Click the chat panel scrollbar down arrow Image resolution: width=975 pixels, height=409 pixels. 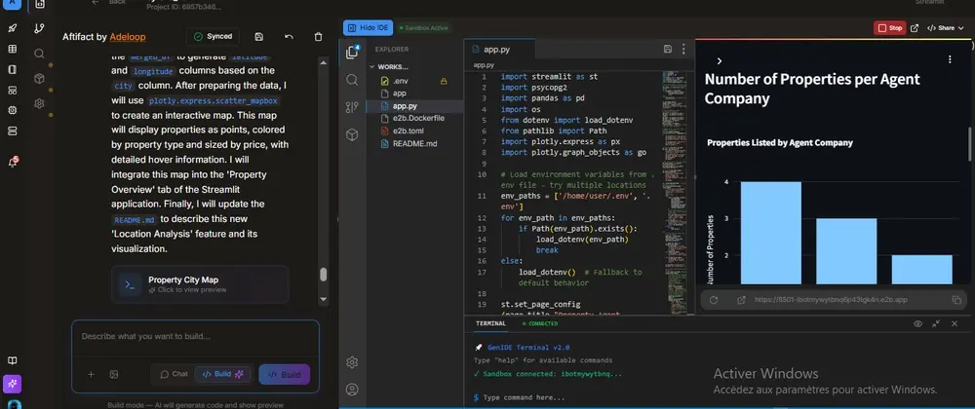click(x=324, y=299)
